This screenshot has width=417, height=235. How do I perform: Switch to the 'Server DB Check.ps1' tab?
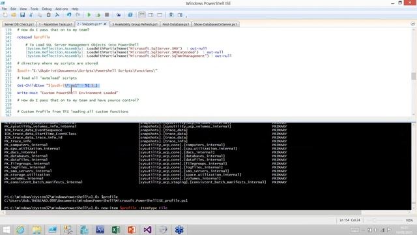point(19,24)
